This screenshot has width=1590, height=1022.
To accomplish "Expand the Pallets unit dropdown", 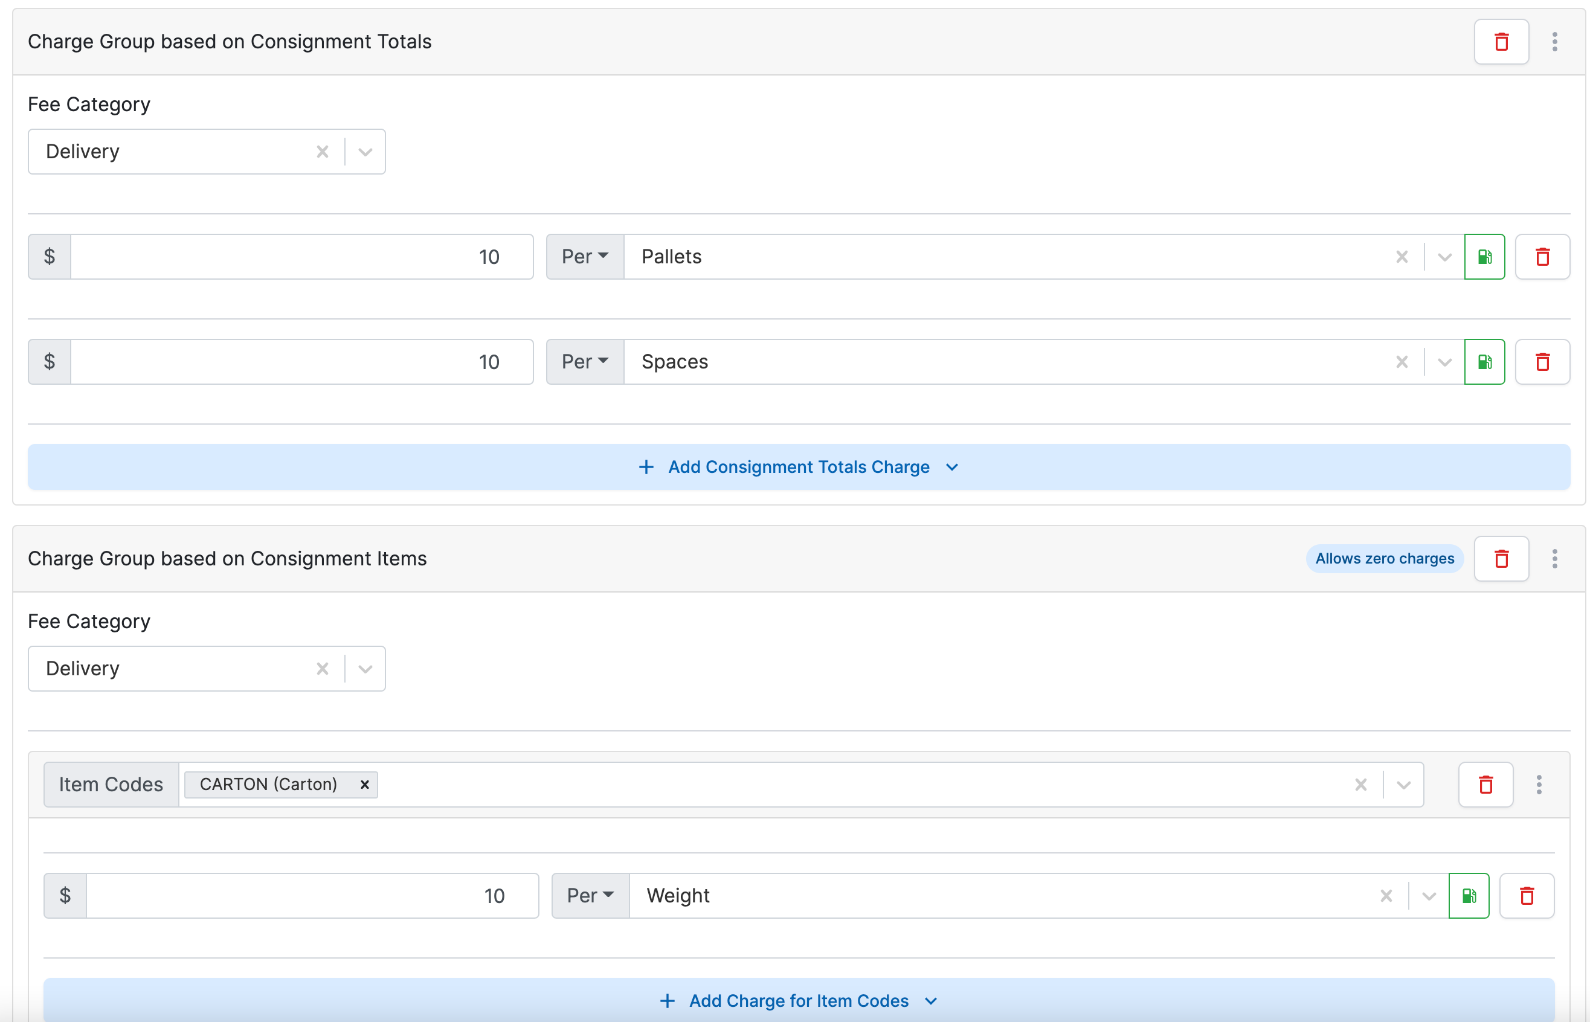I will point(1443,257).
